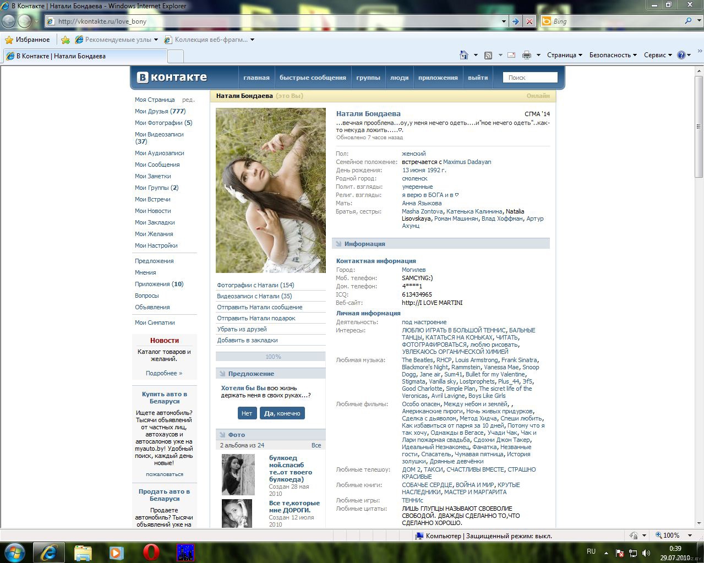This screenshot has width=704, height=563.
Task: Launch Windows Media Player from taskbar
Action: (116, 553)
